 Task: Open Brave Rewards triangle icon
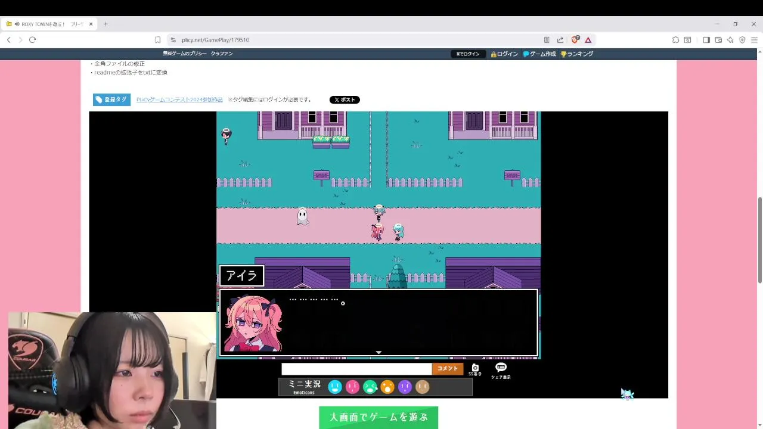click(588, 40)
